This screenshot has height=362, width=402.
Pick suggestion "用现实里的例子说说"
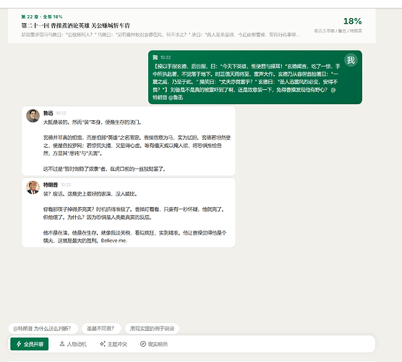click(x=152, y=329)
